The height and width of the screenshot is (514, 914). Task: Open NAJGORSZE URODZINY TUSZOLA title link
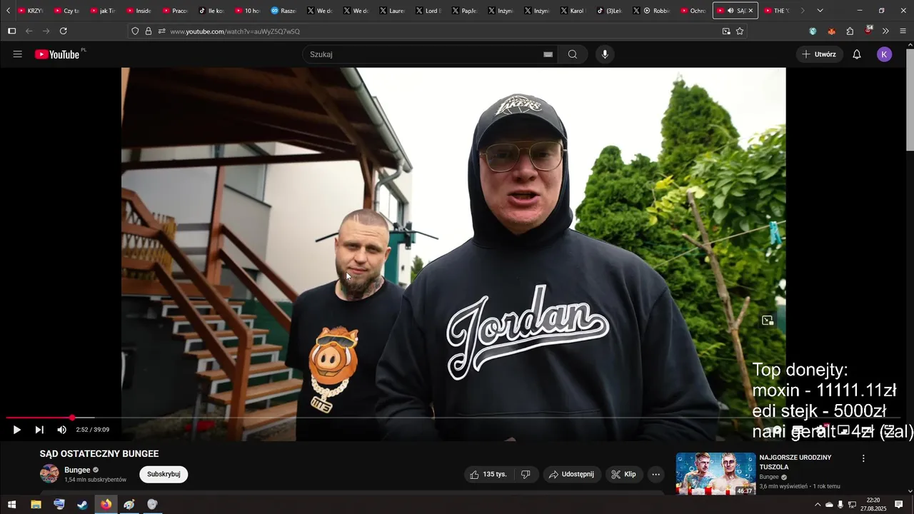click(x=795, y=462)
